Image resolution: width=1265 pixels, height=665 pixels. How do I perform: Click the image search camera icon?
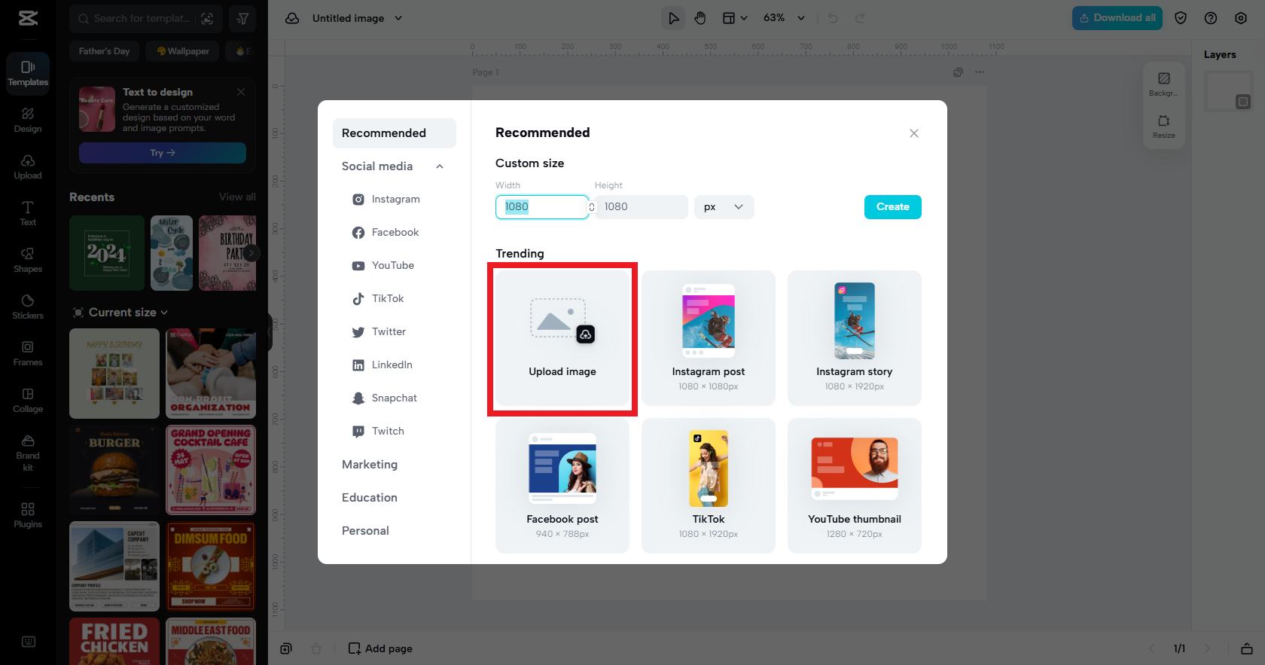207,19
